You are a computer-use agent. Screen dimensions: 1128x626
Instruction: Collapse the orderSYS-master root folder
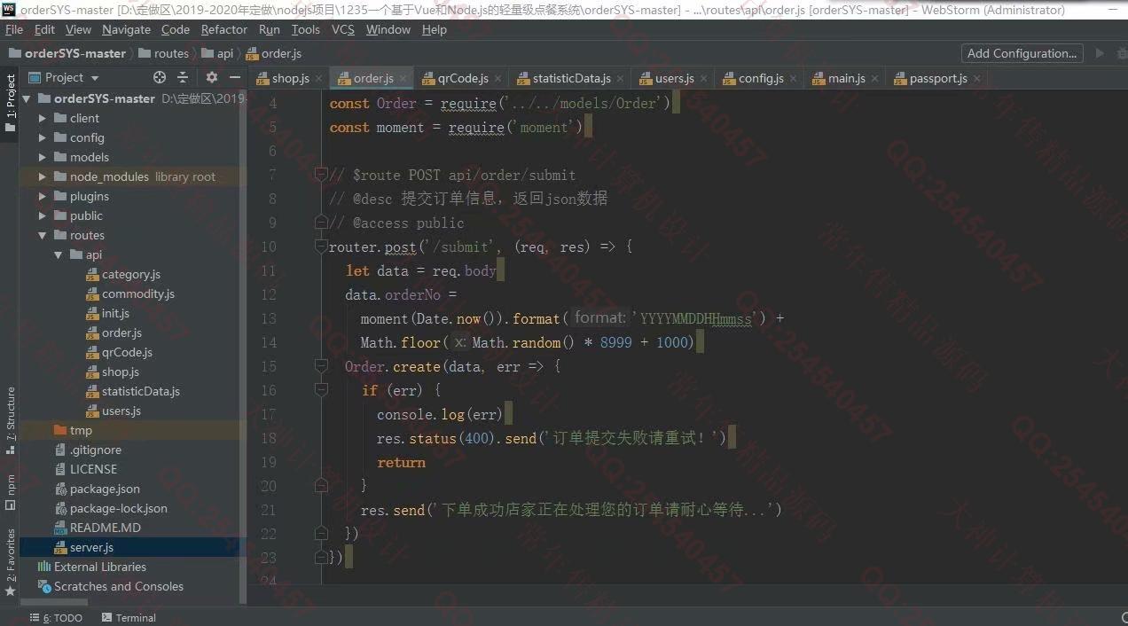click(26, 98)
